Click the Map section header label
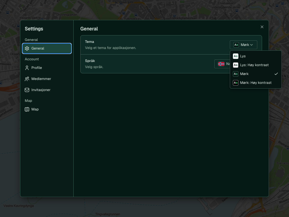 tap(28, 100)
